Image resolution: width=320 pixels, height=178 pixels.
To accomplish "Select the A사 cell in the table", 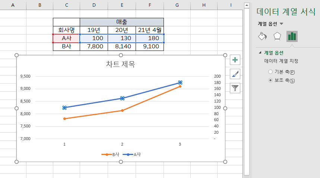I will [x=67, y=38].
